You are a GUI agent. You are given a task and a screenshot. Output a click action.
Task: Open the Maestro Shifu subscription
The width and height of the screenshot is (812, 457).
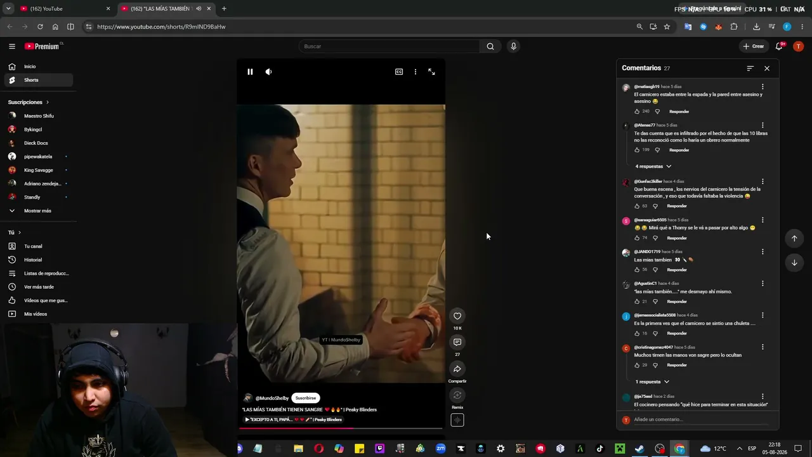click(x=39, y=116)
